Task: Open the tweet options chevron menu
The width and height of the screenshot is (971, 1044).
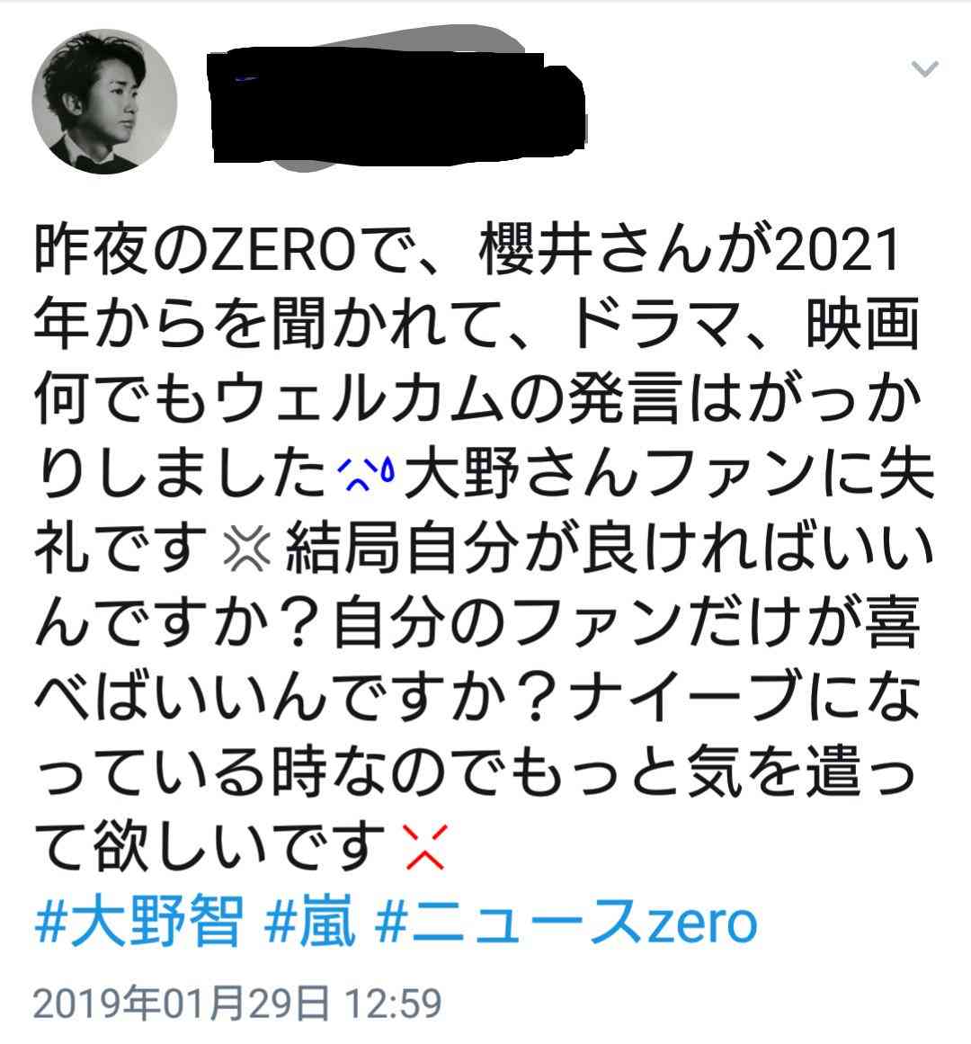Action: [924, 68]
